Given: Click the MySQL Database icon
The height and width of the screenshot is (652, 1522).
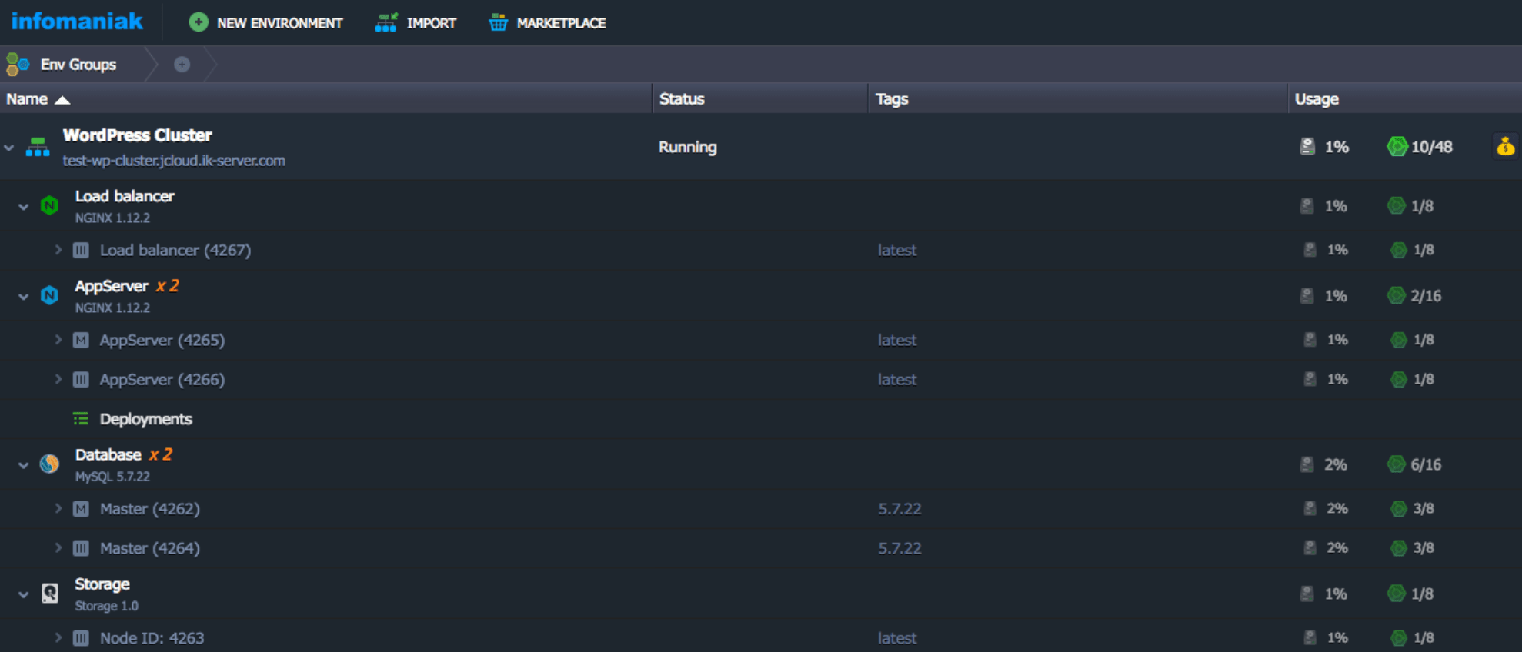Looking at the screenshot, I should coord(49,464).
